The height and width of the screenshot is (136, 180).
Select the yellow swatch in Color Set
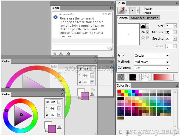click(123, 92)
